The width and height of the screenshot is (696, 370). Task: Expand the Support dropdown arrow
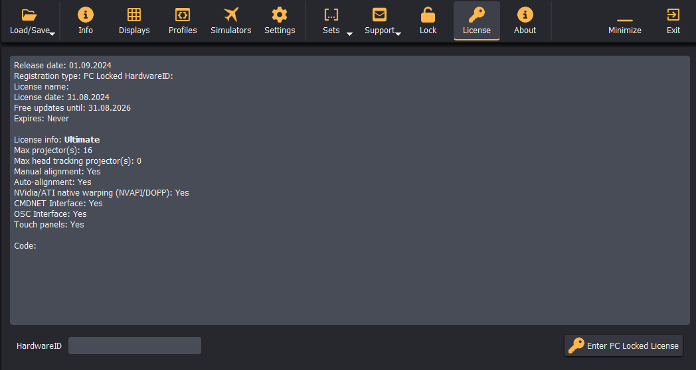click(398, 34)
